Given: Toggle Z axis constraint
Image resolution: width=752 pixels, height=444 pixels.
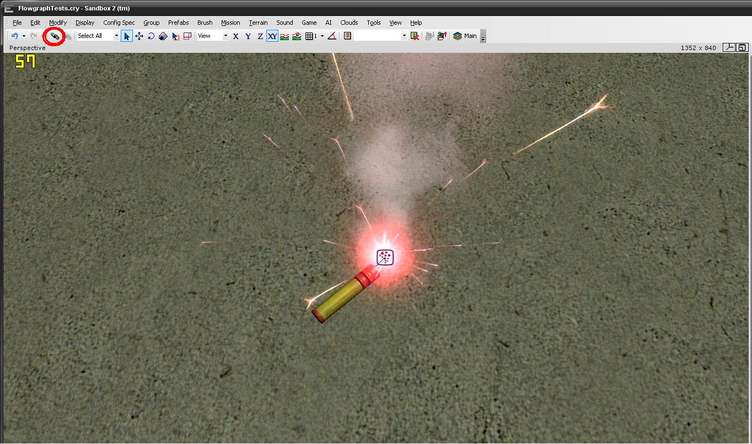Looking at the screenshot, I should (x=260, y=36).
